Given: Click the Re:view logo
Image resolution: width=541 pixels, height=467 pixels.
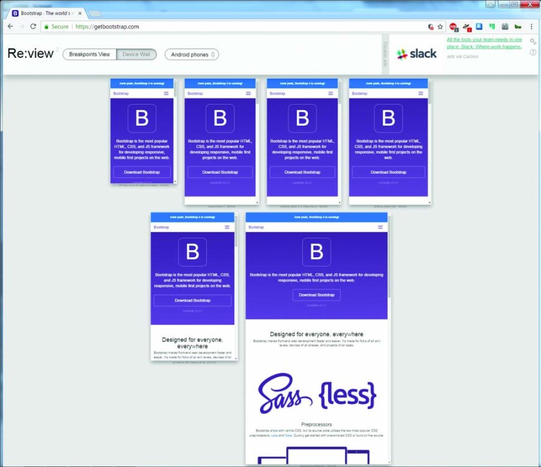Looking at the screenshot, I should (x=31, y=54).
